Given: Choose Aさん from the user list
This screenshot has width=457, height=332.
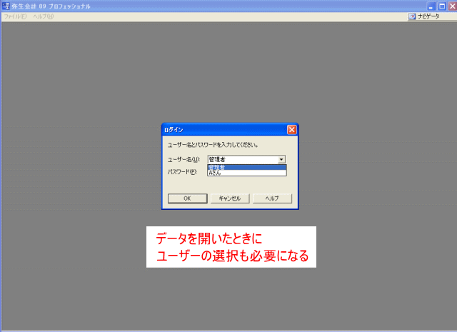Looking at the screenshot, I should (247, 173).
